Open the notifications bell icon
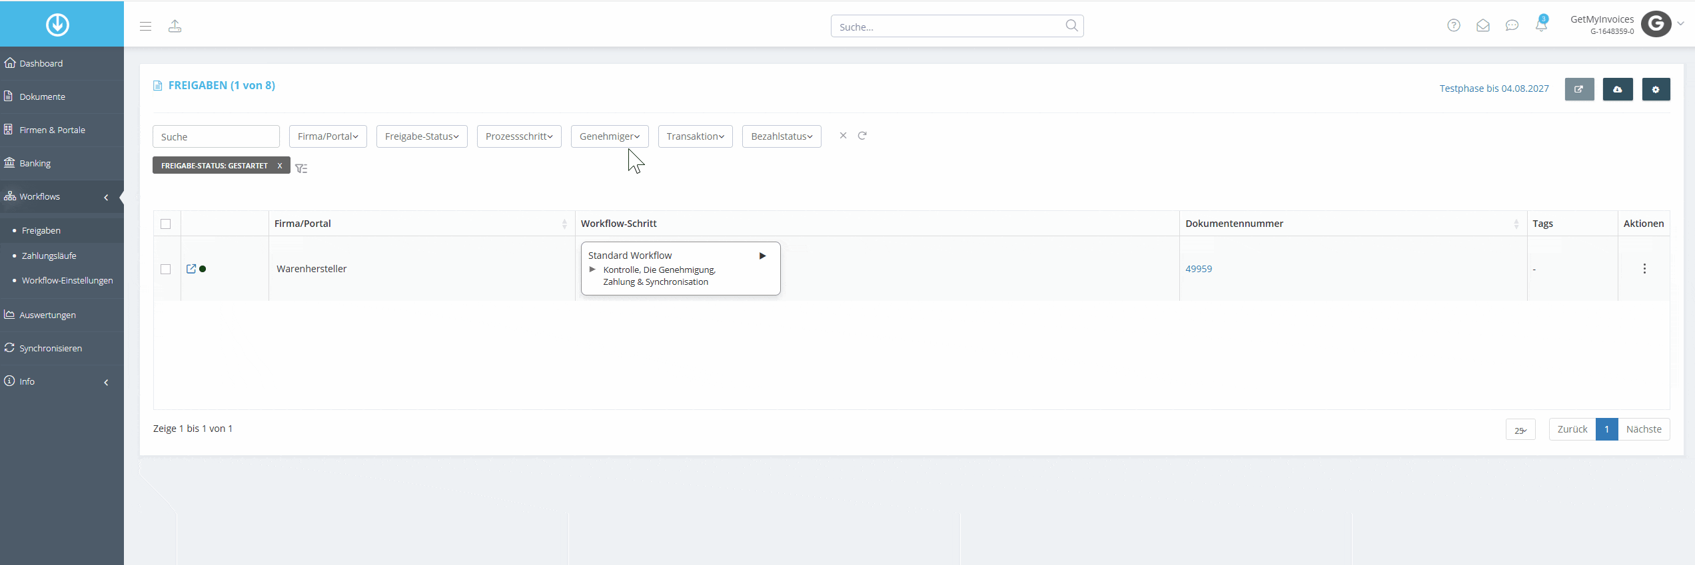1695x565 pixels. (1541, 25)
